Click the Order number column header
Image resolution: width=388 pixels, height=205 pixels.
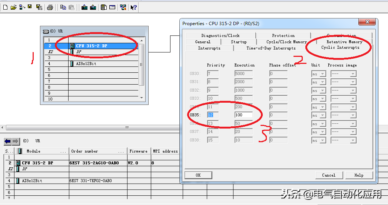[x=98, y=151]
